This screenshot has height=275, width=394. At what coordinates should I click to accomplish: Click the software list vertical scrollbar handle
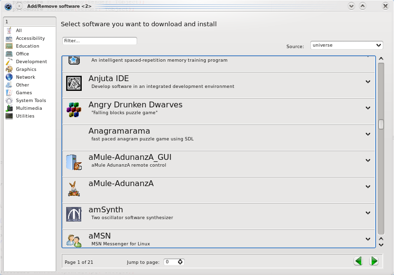pos(381,124)
